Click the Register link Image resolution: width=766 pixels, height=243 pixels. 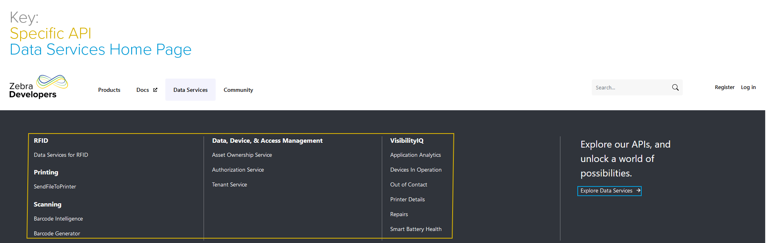(725, 87)
